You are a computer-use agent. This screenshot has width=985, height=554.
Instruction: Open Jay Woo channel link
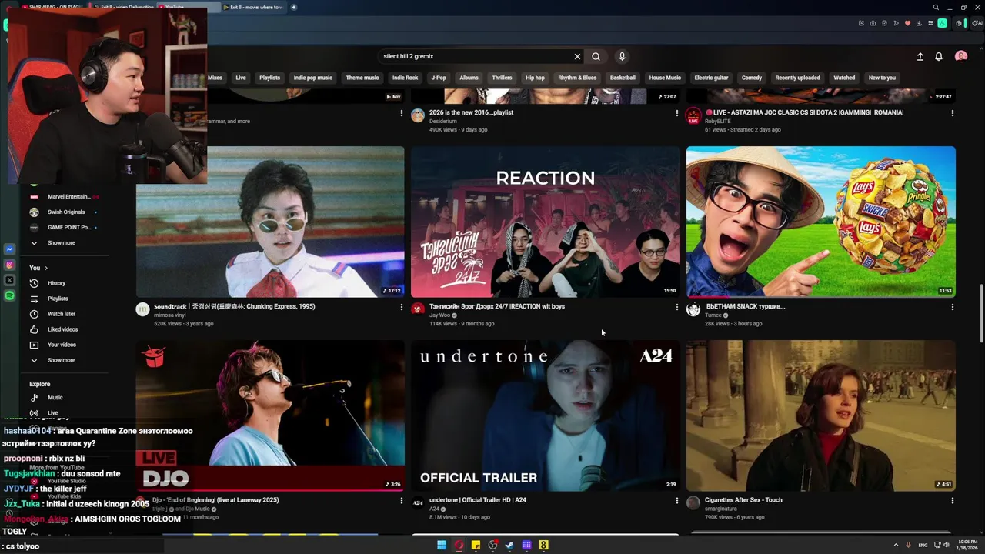440,315
